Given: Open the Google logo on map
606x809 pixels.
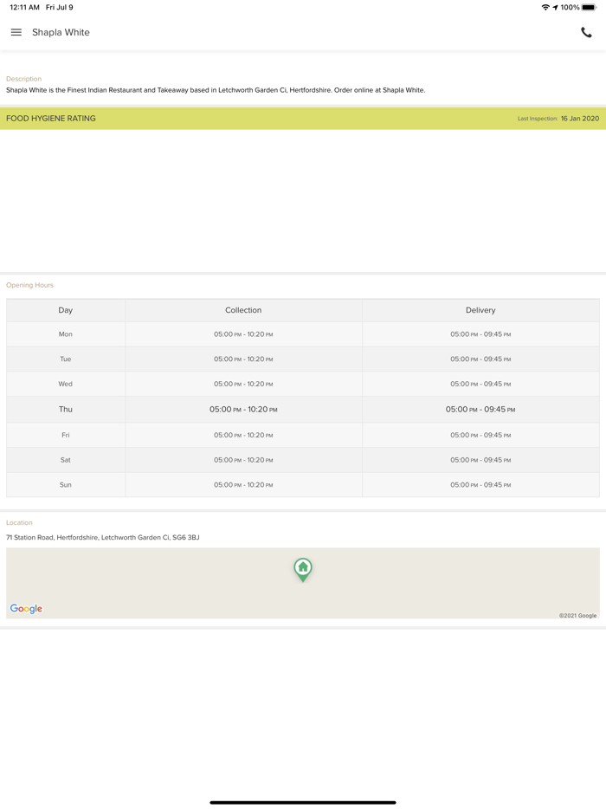Looking at the screenshot, I should point(26,608).
